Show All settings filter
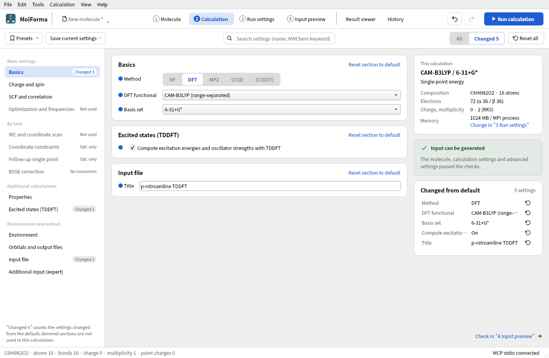The height and width of the screenshot is (358, 549). point(459,39)
